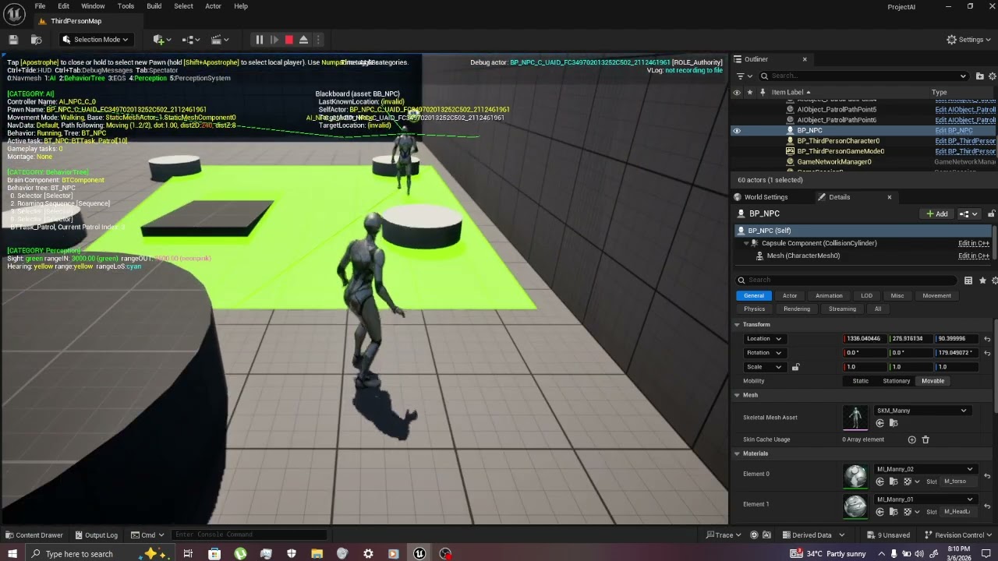Open the Location type dropdown

tap(764, 339)
